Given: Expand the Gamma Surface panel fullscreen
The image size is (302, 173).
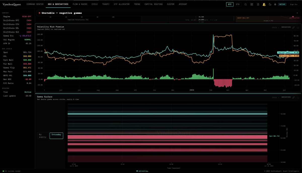Looking at the screenshot, I should click(x=294, y=97).
